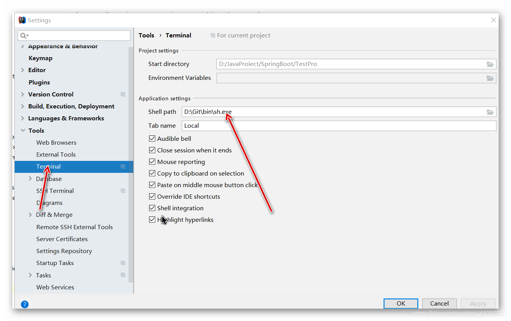Screen dimensions: 511x321
Task: Select Keymap in settings tree
Action: coord(41,58)
